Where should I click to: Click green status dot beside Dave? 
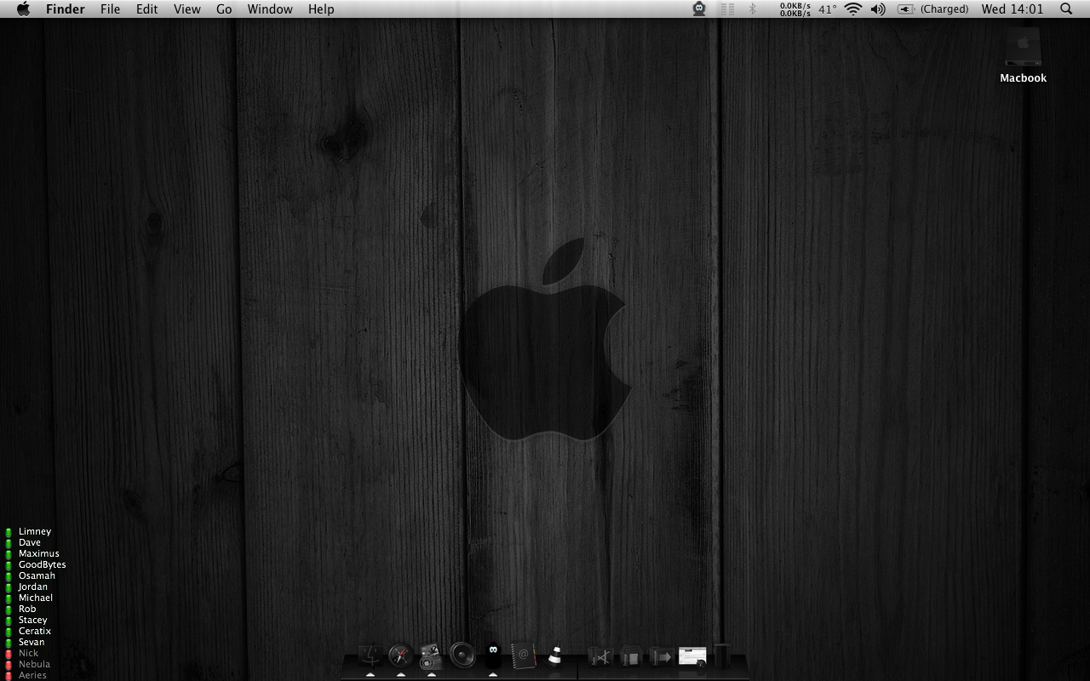9,543
